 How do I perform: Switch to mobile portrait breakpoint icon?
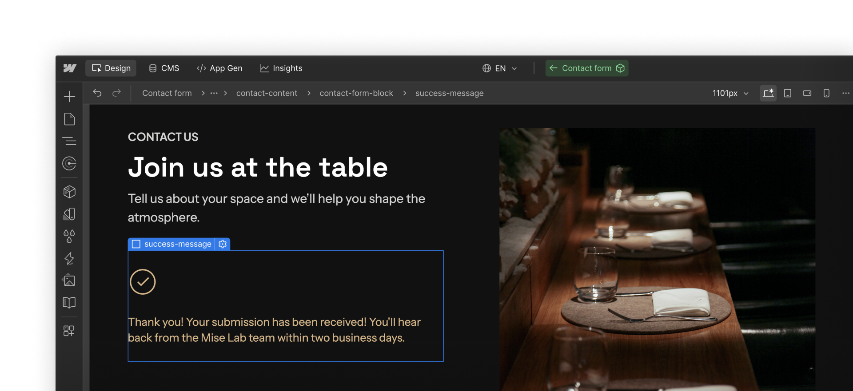(826, 93)
